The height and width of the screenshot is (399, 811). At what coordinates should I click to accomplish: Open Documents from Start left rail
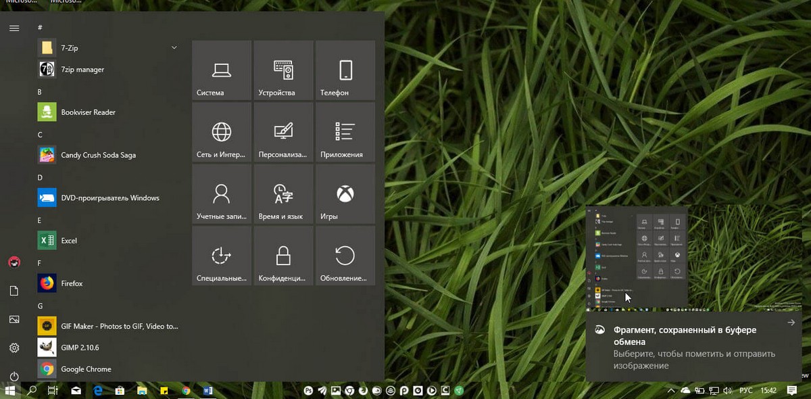pos(14,291)
